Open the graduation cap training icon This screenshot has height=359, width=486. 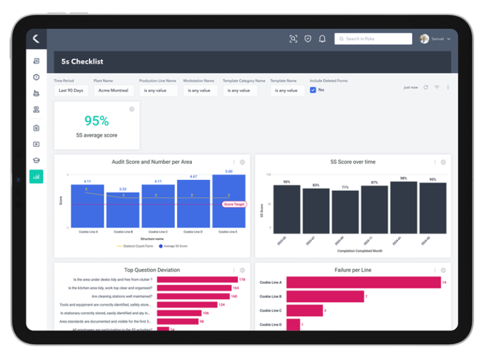pyautogui.click(x=36, y=160)
